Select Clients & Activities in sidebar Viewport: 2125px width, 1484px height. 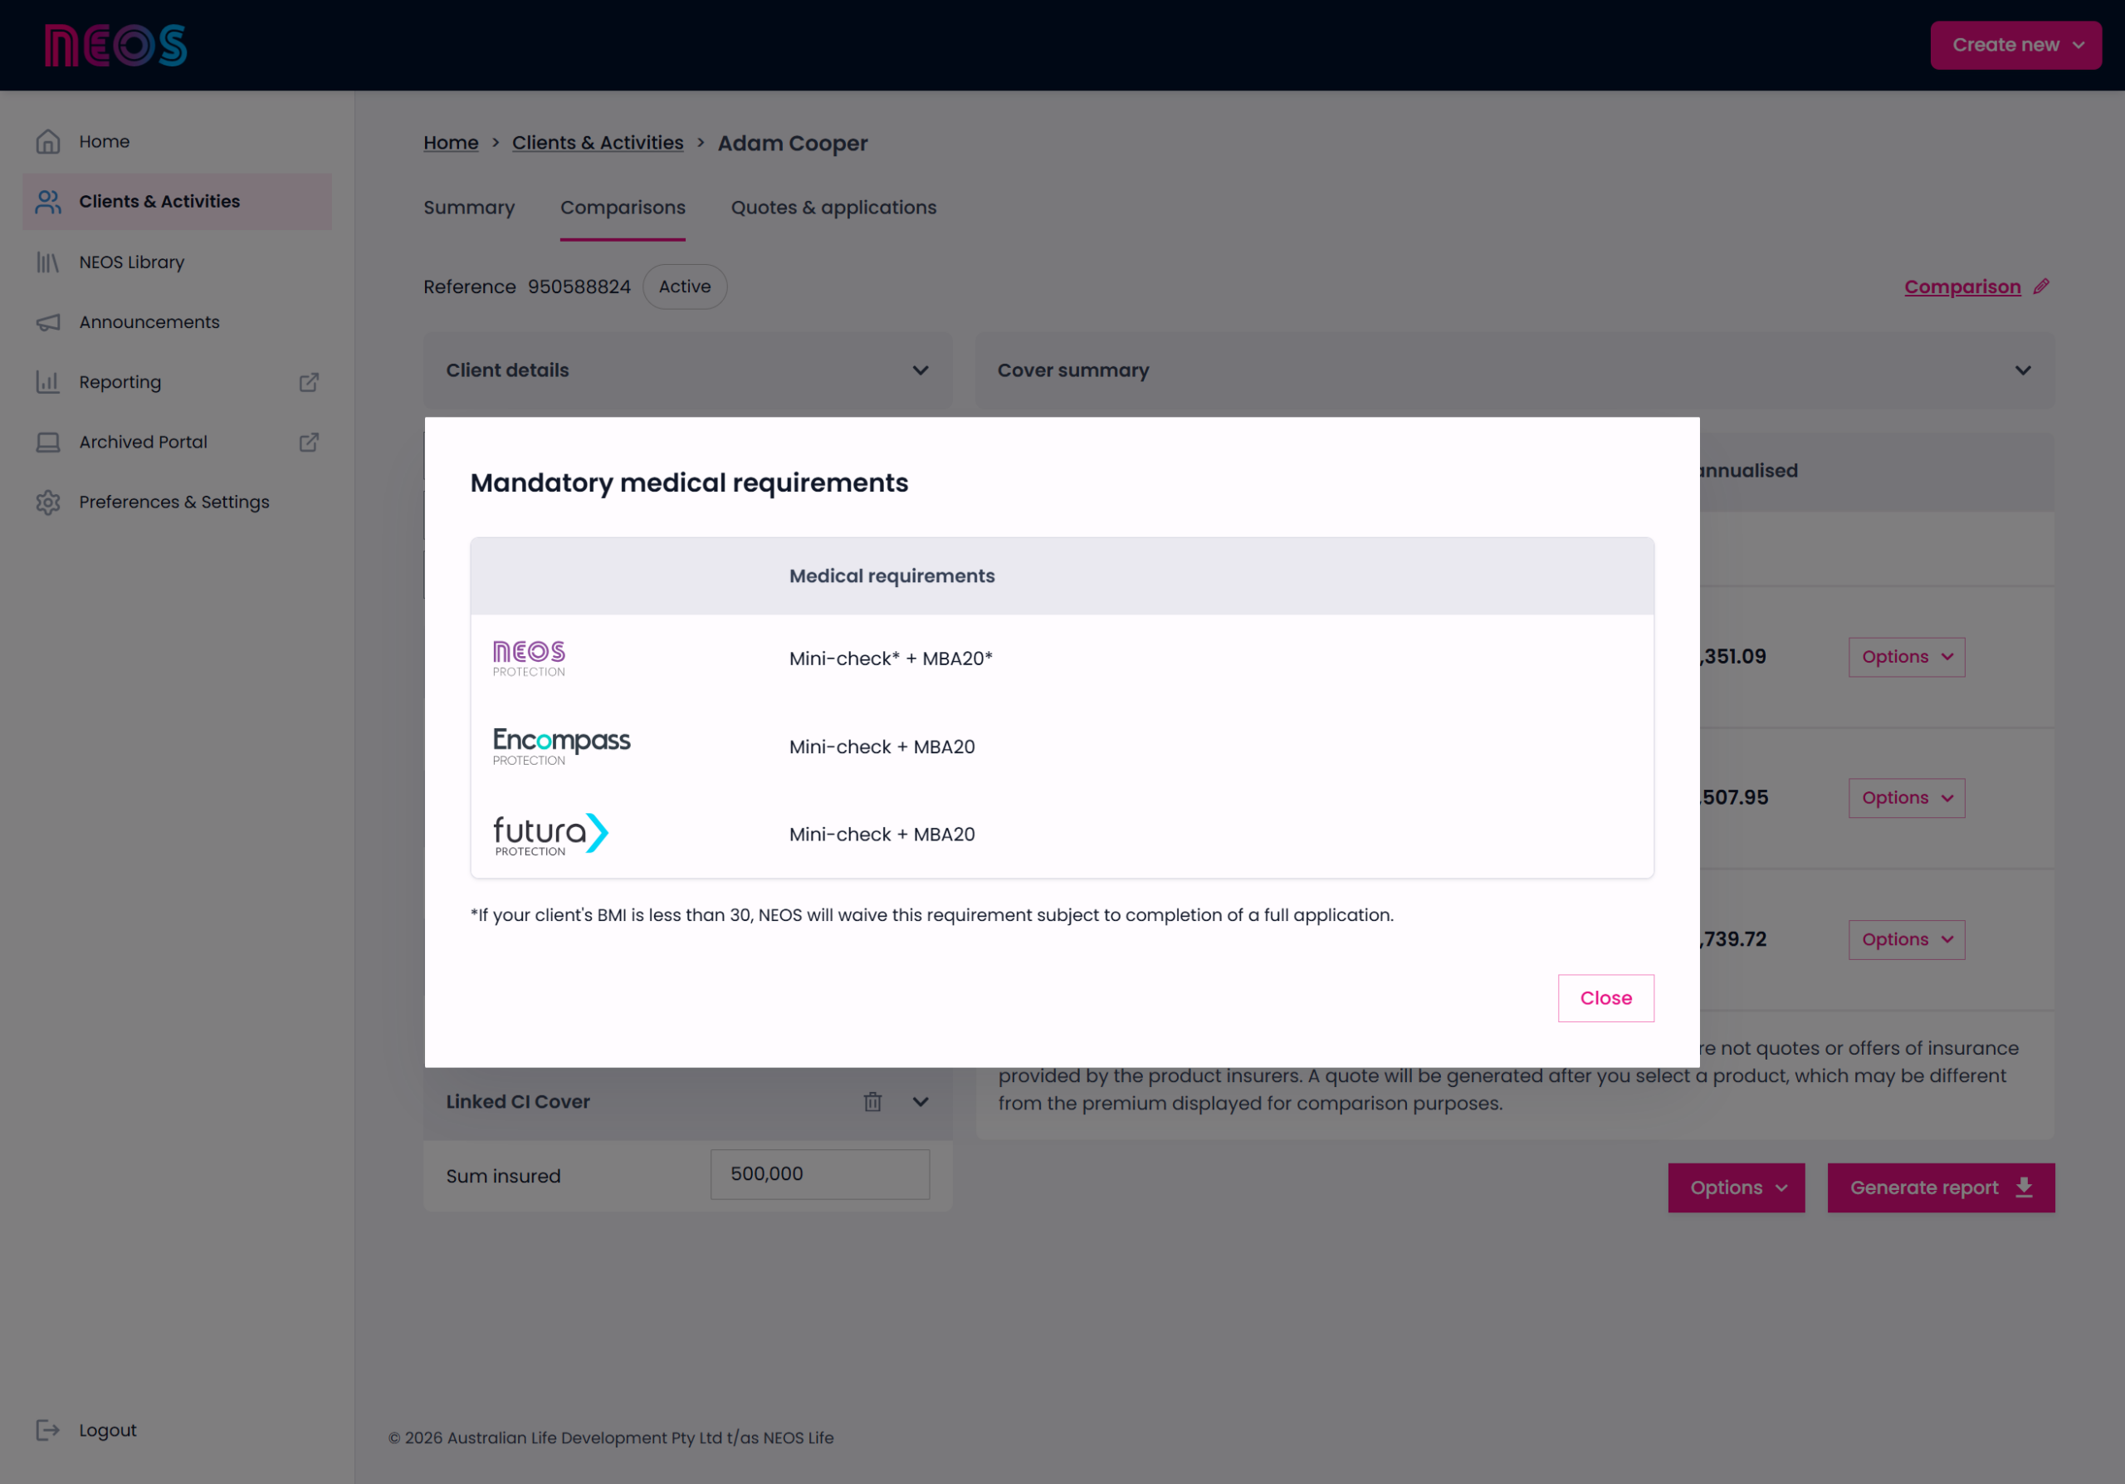point(177,201)
